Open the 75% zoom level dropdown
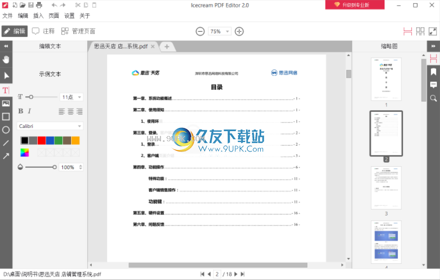Image resolution: width=440 pixels, height=280 pixels. 219,31
